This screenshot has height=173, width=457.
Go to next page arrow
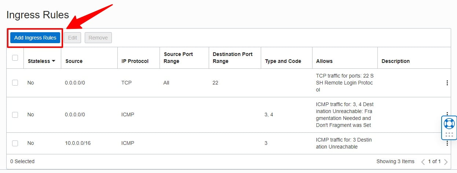pos(446,162)
